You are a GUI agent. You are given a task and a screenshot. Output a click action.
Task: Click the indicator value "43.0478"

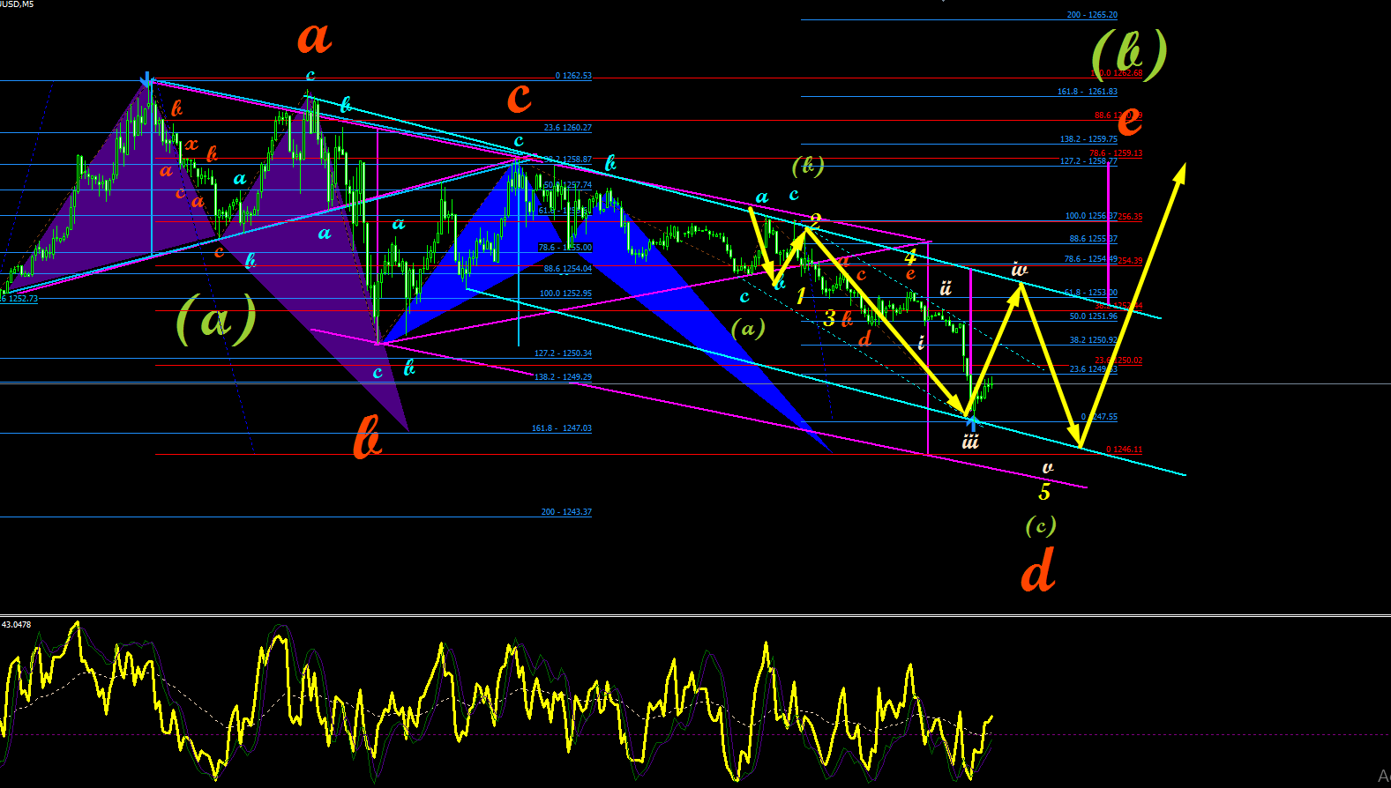coord(17,625)
